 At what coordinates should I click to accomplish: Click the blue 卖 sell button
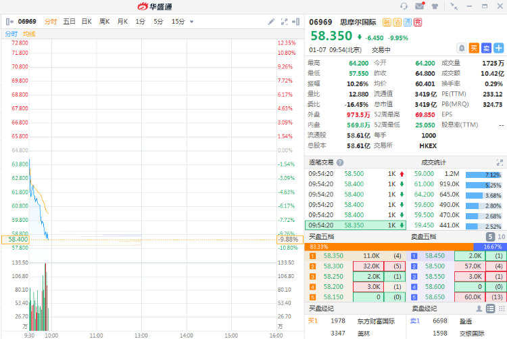point(486,48)
